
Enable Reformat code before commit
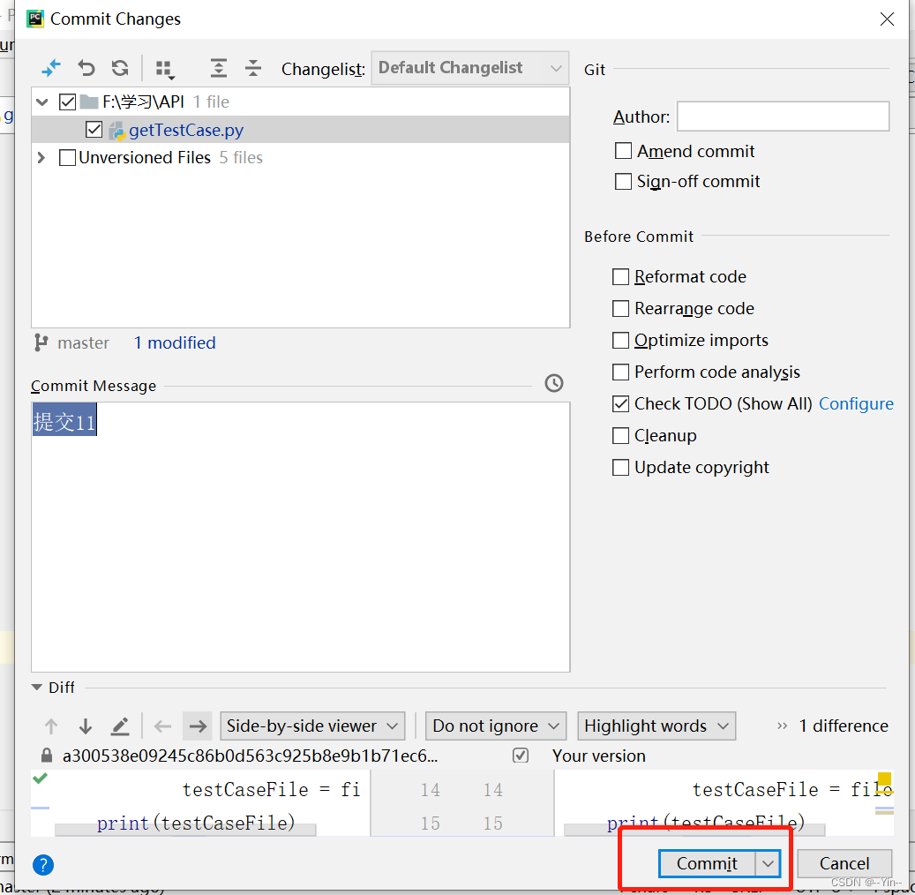coord(620,277)
